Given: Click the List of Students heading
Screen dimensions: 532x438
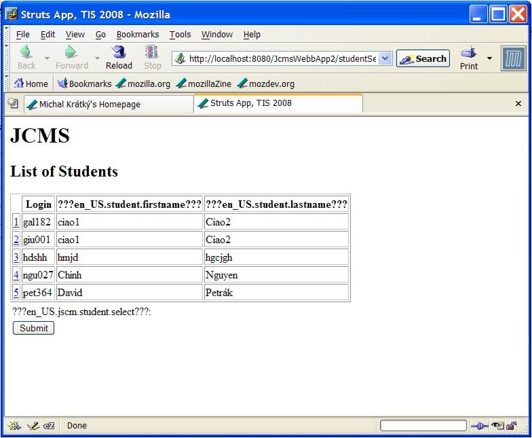Looking at the screenshot, I should pos(64,171).
